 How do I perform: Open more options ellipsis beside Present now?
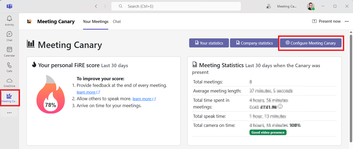coord(347,21)
